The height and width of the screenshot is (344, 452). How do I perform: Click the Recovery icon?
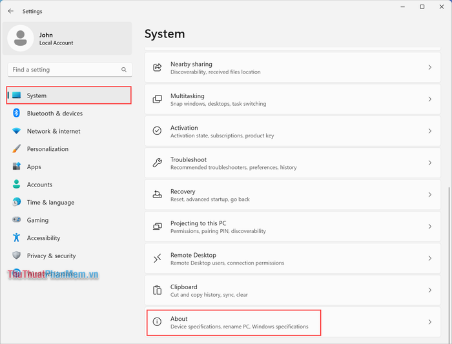[157, 194]
